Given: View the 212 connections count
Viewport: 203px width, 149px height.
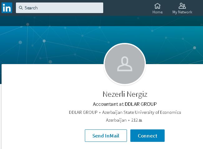Looking at the screenshot, I should [x=134, y=120].
